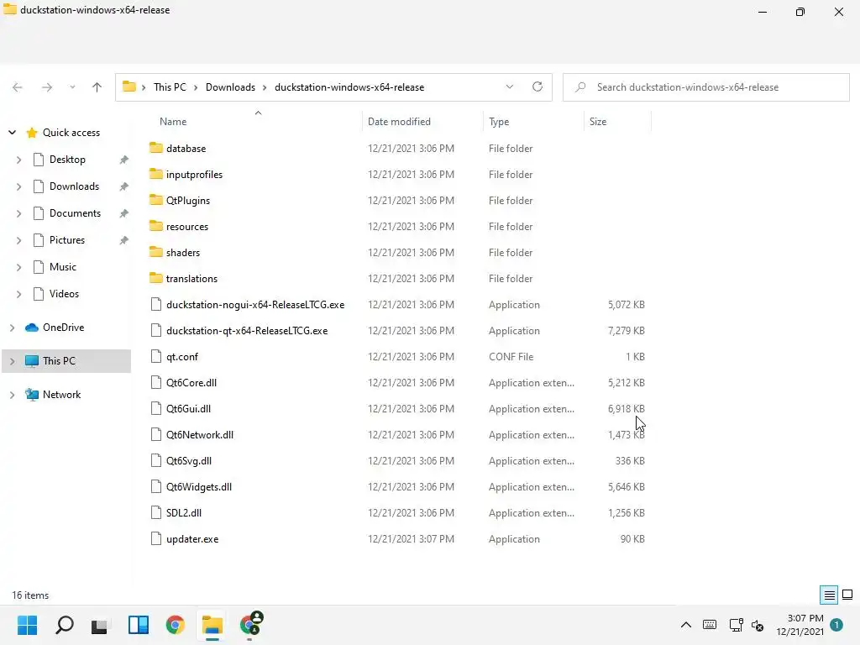
Task: Expand Desktop in navigation pane
Action: tap(18, 160)
